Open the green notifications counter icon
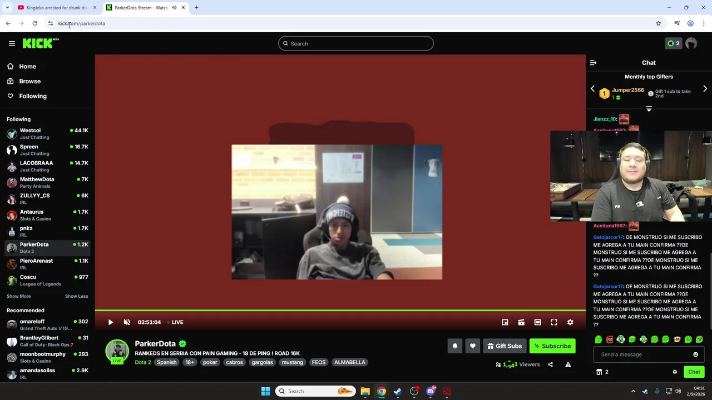Screen dimensions: 712x400 click(x=673, y=43)
